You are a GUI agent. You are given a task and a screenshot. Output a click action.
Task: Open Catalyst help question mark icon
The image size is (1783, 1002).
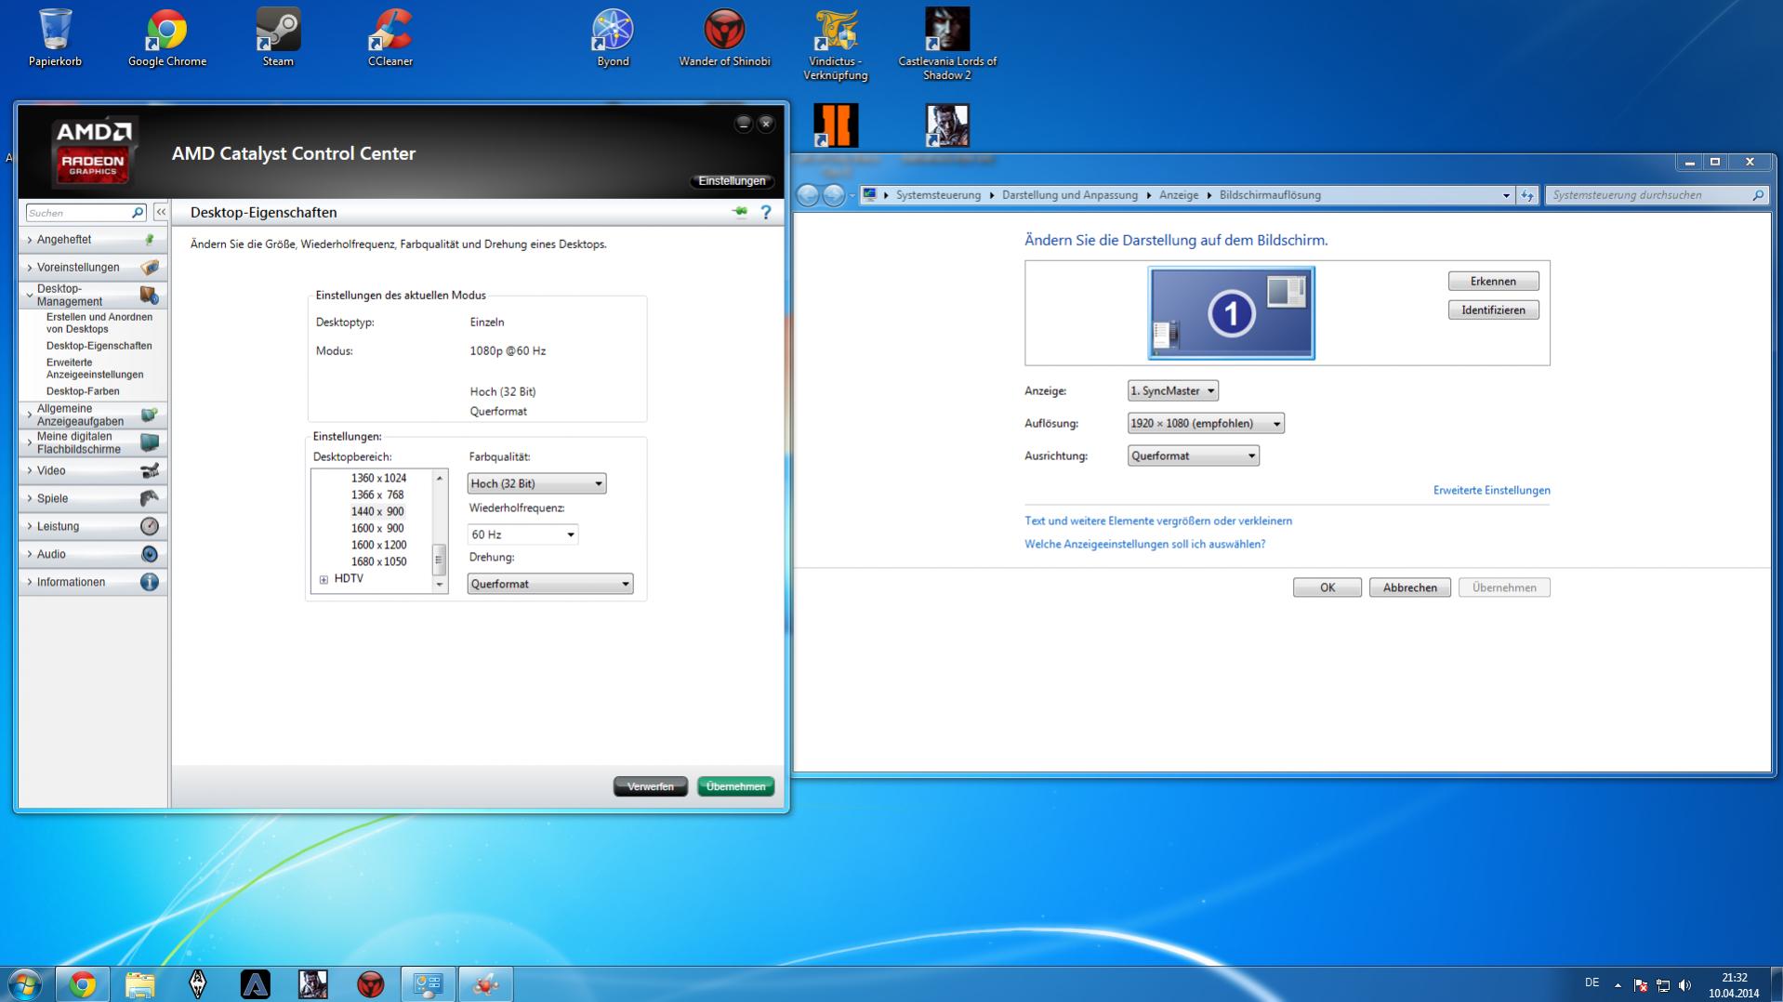click(x=766, y=213)
